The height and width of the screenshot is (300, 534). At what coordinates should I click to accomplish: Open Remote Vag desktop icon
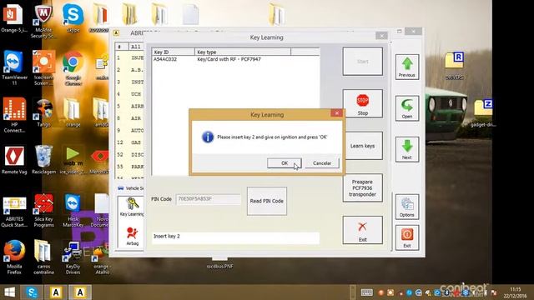click(14, 160)
